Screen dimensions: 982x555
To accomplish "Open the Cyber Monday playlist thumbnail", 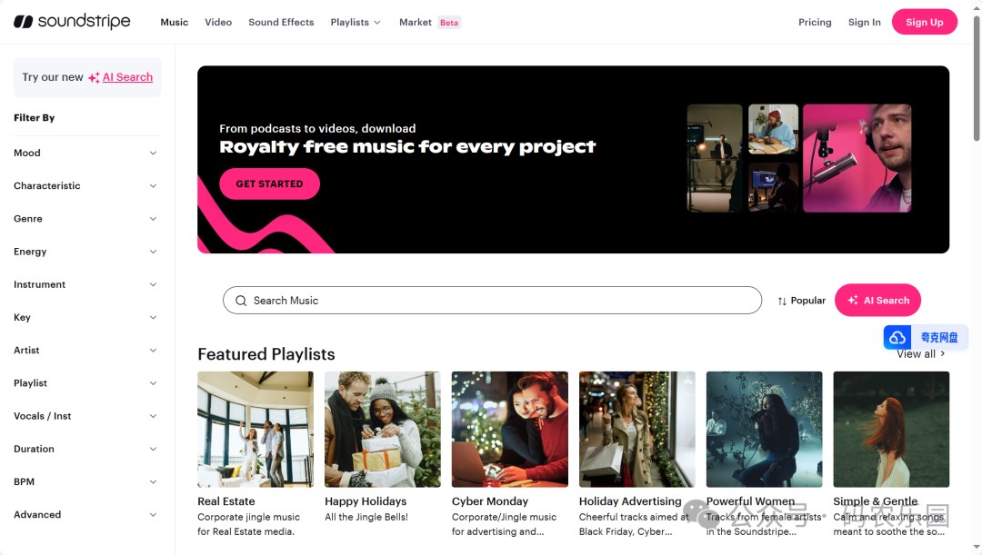I will (x=510, y=430).
